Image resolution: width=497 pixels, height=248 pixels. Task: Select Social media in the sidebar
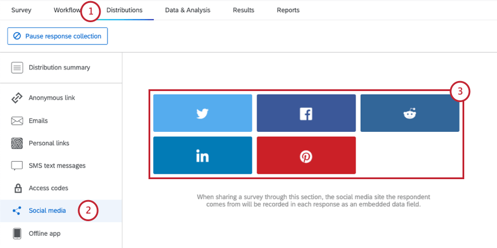coord(61,211)
